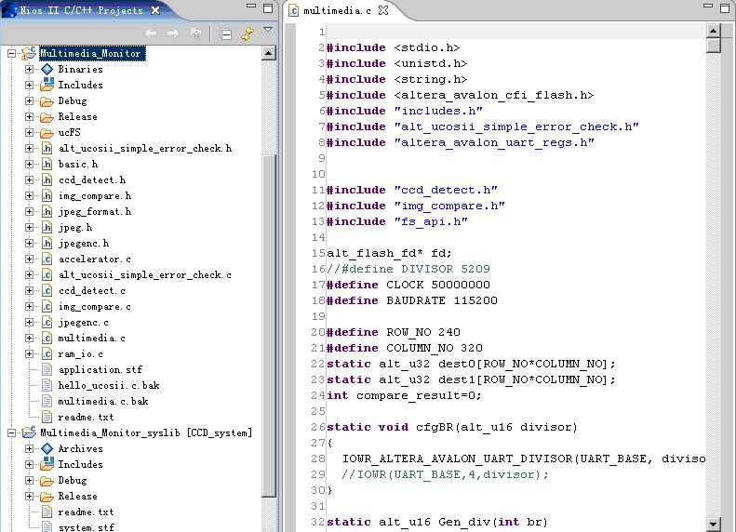This screenshot has height=532, width=736.
Task: Expand the Binaries node under Multimedia_Monitor
Action: click(30, 70)
